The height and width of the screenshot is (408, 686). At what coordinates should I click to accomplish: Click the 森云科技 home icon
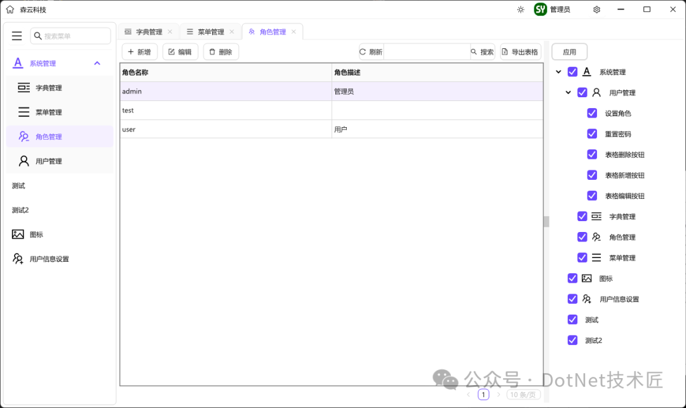(9, 9)
